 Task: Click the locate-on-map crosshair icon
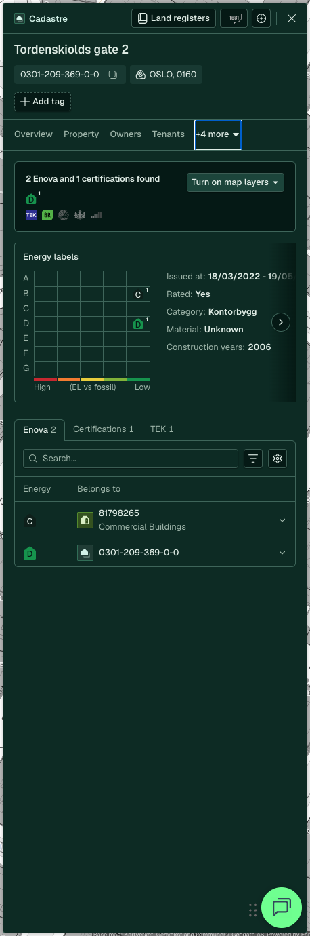[261, 18]
